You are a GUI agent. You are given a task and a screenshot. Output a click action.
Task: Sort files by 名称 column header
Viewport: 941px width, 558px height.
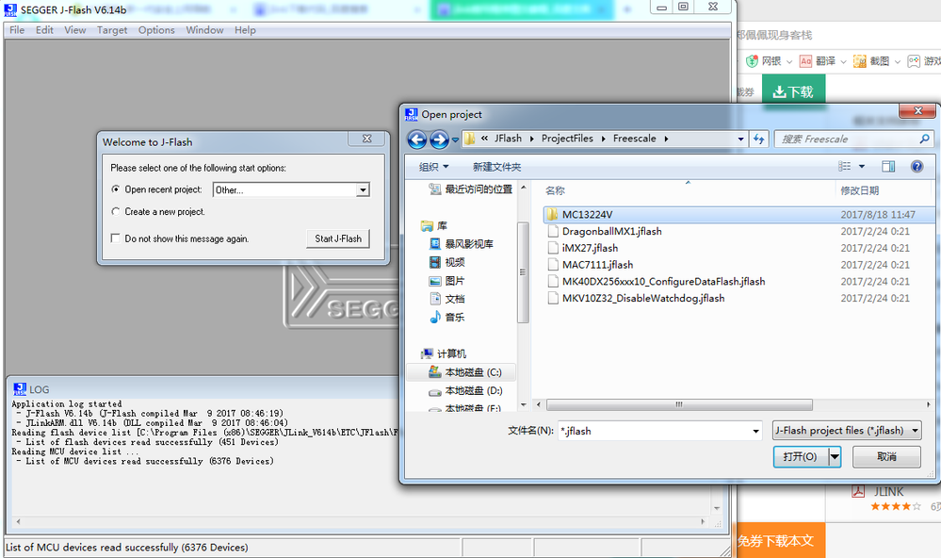555,190
